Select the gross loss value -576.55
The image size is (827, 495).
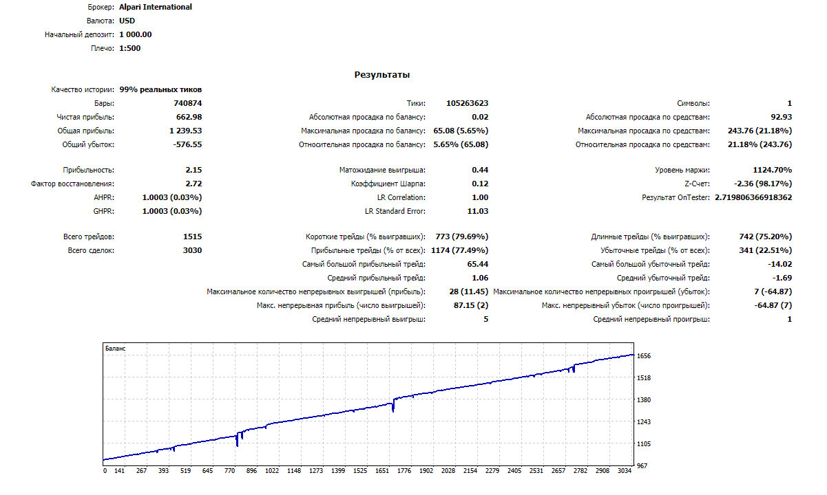pos(187,144)
